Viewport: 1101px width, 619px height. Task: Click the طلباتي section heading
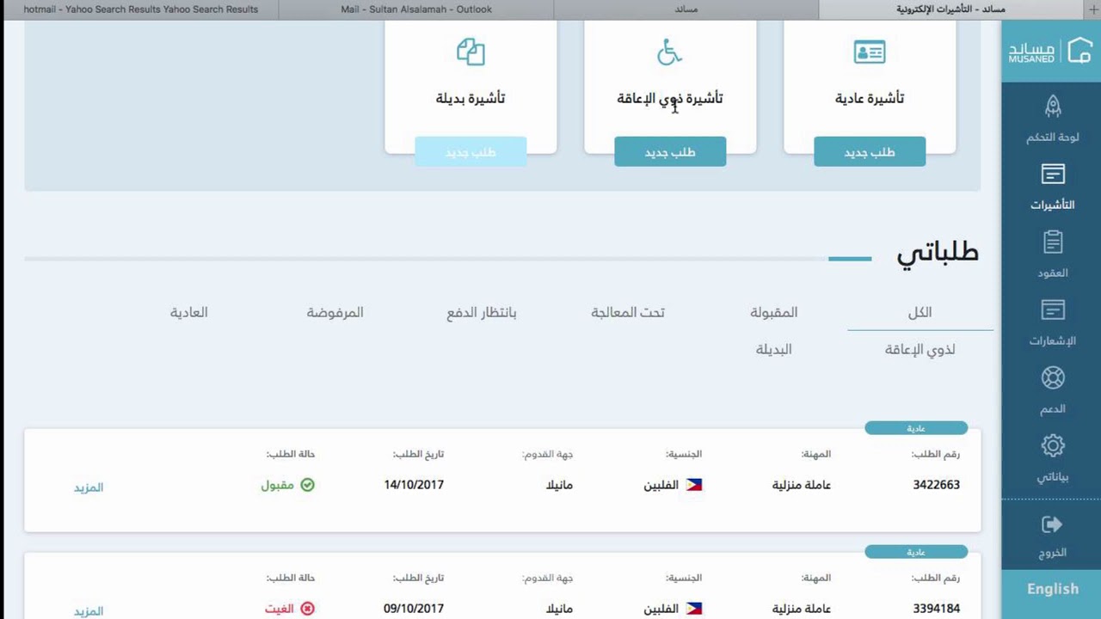[x=938, y=252]
